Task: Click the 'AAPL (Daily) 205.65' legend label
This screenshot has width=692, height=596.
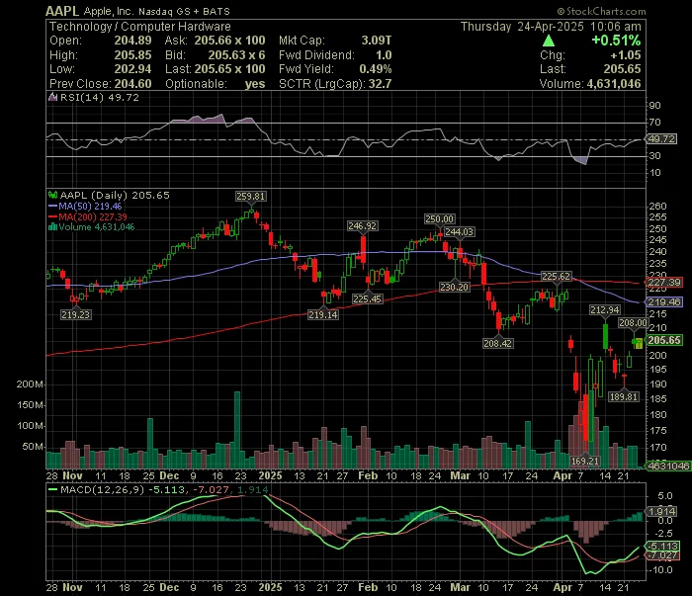Action: [x=115, y=196]
